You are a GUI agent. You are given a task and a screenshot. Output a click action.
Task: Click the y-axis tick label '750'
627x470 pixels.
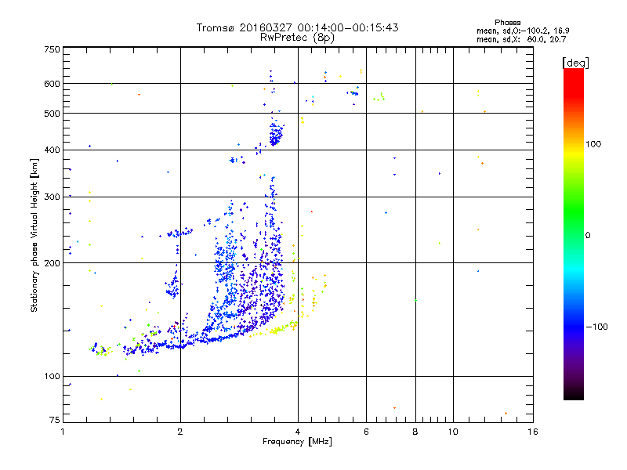[53, 49]
